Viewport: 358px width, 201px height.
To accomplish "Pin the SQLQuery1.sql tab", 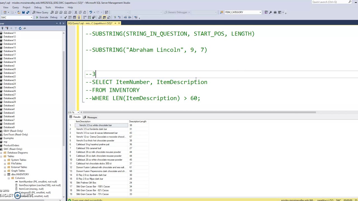I will tap(115, 23).
